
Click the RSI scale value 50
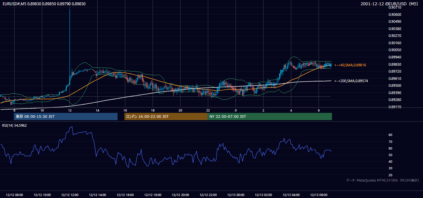pos(391,155)
